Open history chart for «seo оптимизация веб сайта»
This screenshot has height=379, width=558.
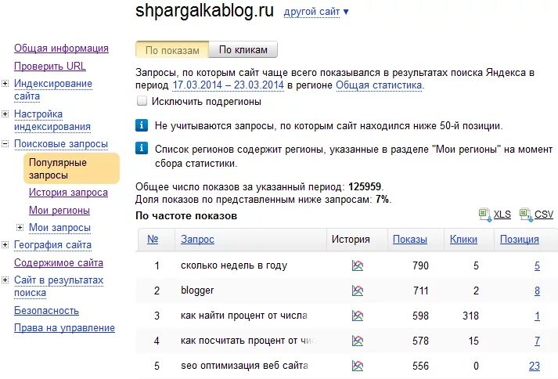pyautogui.click(x=358, y=366)
